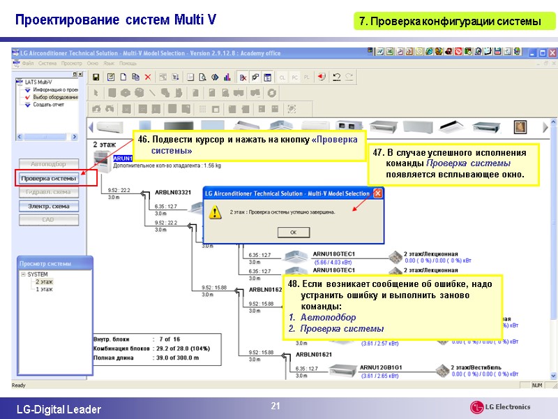Click the Save floppy disk icon
The image size is (558, 419).
(x=96, y=77)
